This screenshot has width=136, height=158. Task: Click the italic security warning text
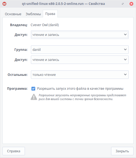pyautogui.click(x=82, y=97)
